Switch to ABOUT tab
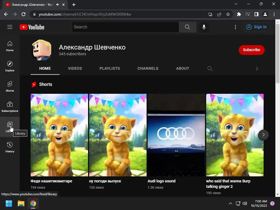The image size is (280, 210). click(x=182, y=68)
